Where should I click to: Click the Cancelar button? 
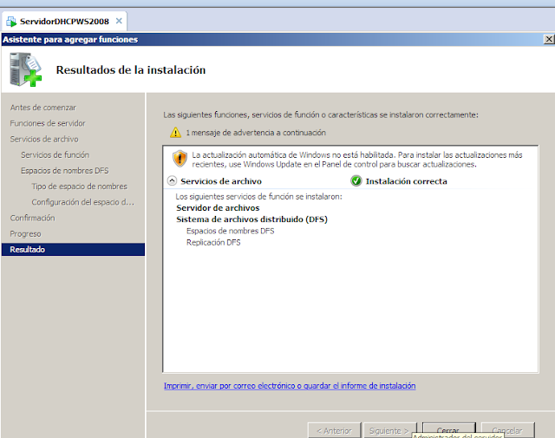tap(507, 430)
